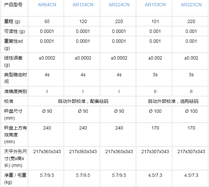Open the AR153CN product link
209x187 pixels.
pyautogui.click(x=155, y=5)
